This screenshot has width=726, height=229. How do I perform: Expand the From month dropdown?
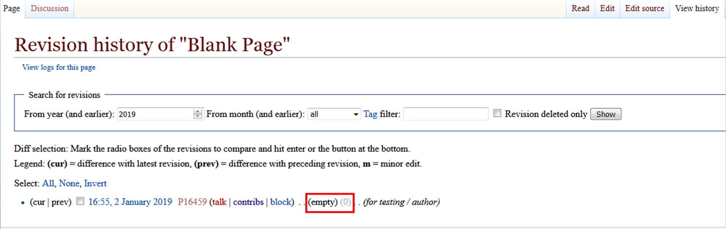pos(334,114)
